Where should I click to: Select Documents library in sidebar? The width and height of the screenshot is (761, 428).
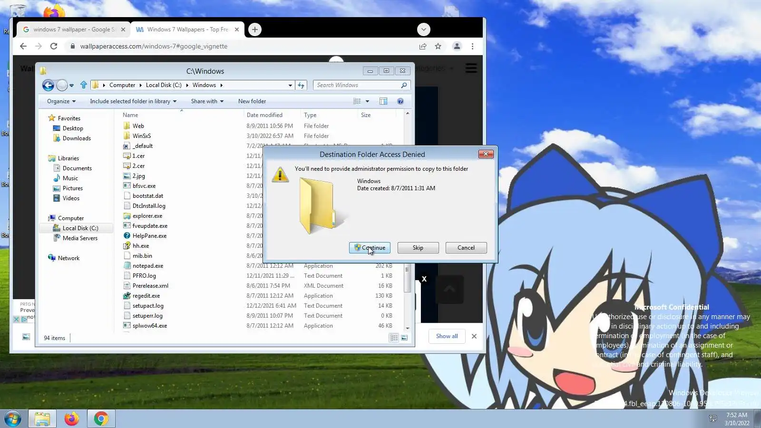pos(77,168)
